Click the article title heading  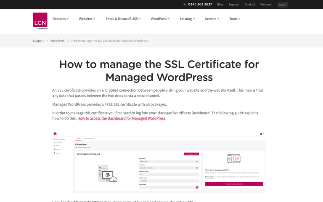point(159,71)
